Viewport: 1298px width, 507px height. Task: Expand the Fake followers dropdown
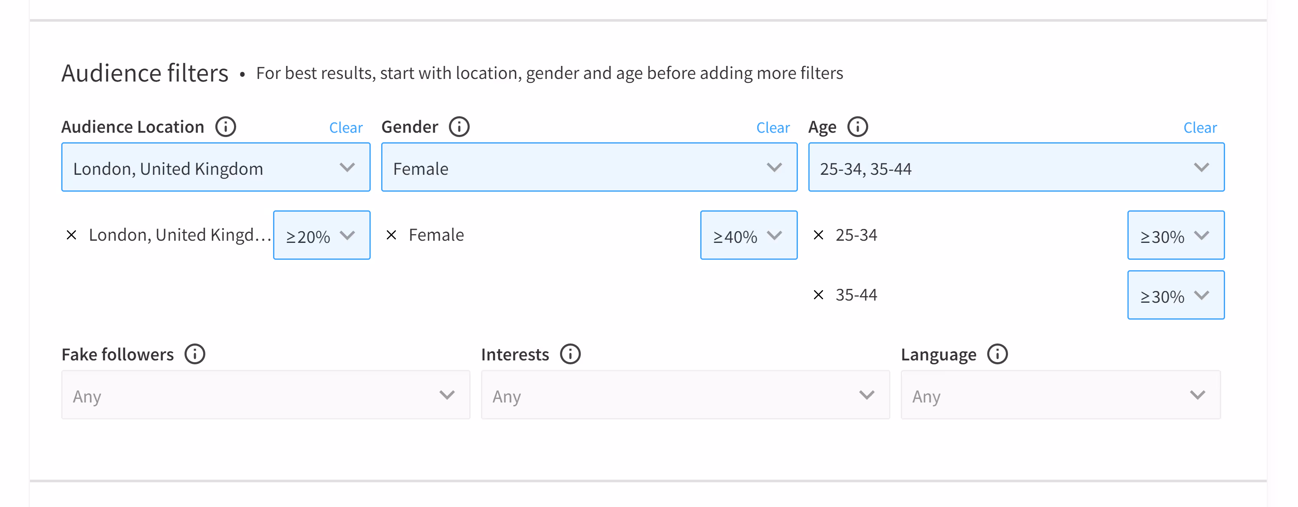[266, 395]
